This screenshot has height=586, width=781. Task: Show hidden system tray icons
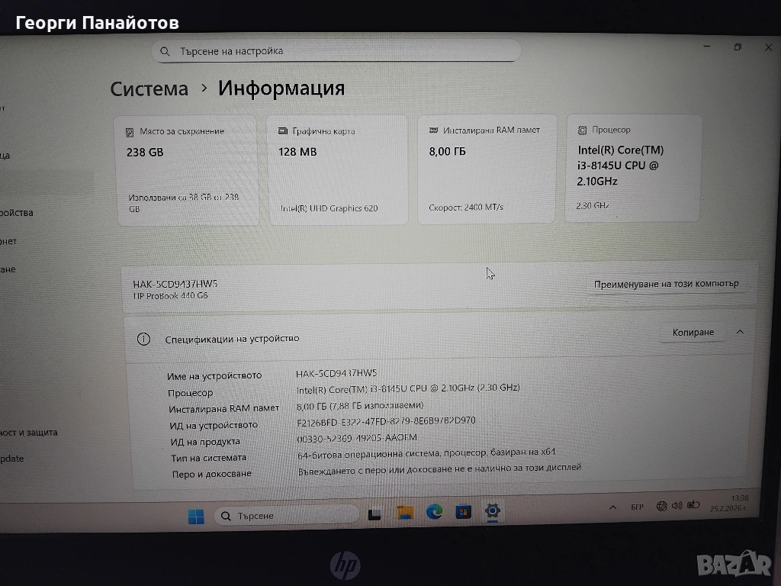[x=612, y=507]
